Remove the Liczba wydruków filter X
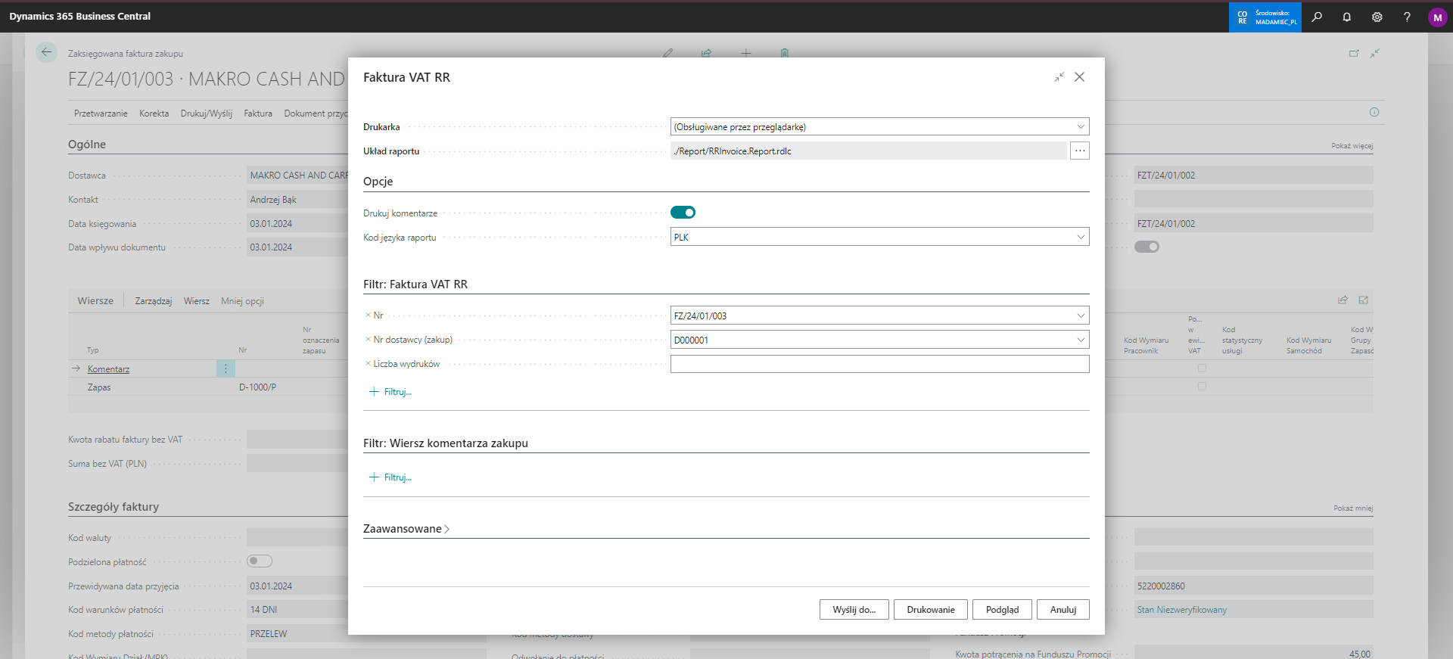Image resolution: width=1453 pixels, height=659 pixels. pyautogui.click(x=368, y=364)
